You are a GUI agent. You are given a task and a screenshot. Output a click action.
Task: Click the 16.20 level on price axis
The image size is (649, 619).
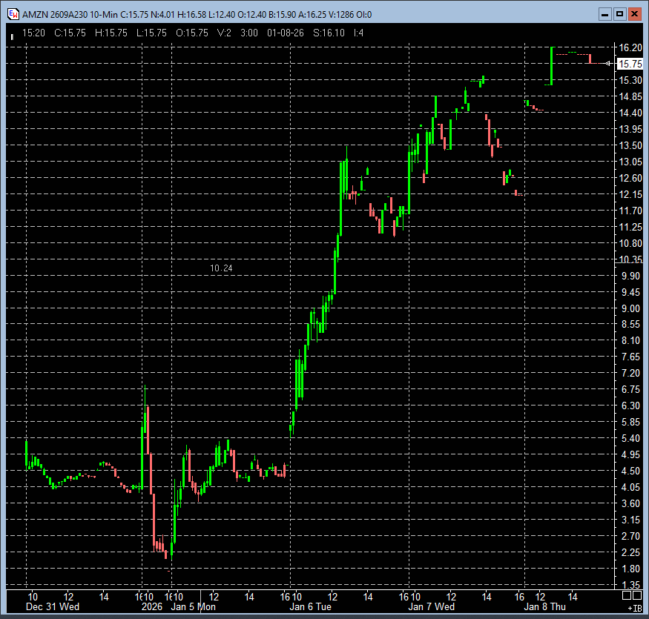[630, 47]
